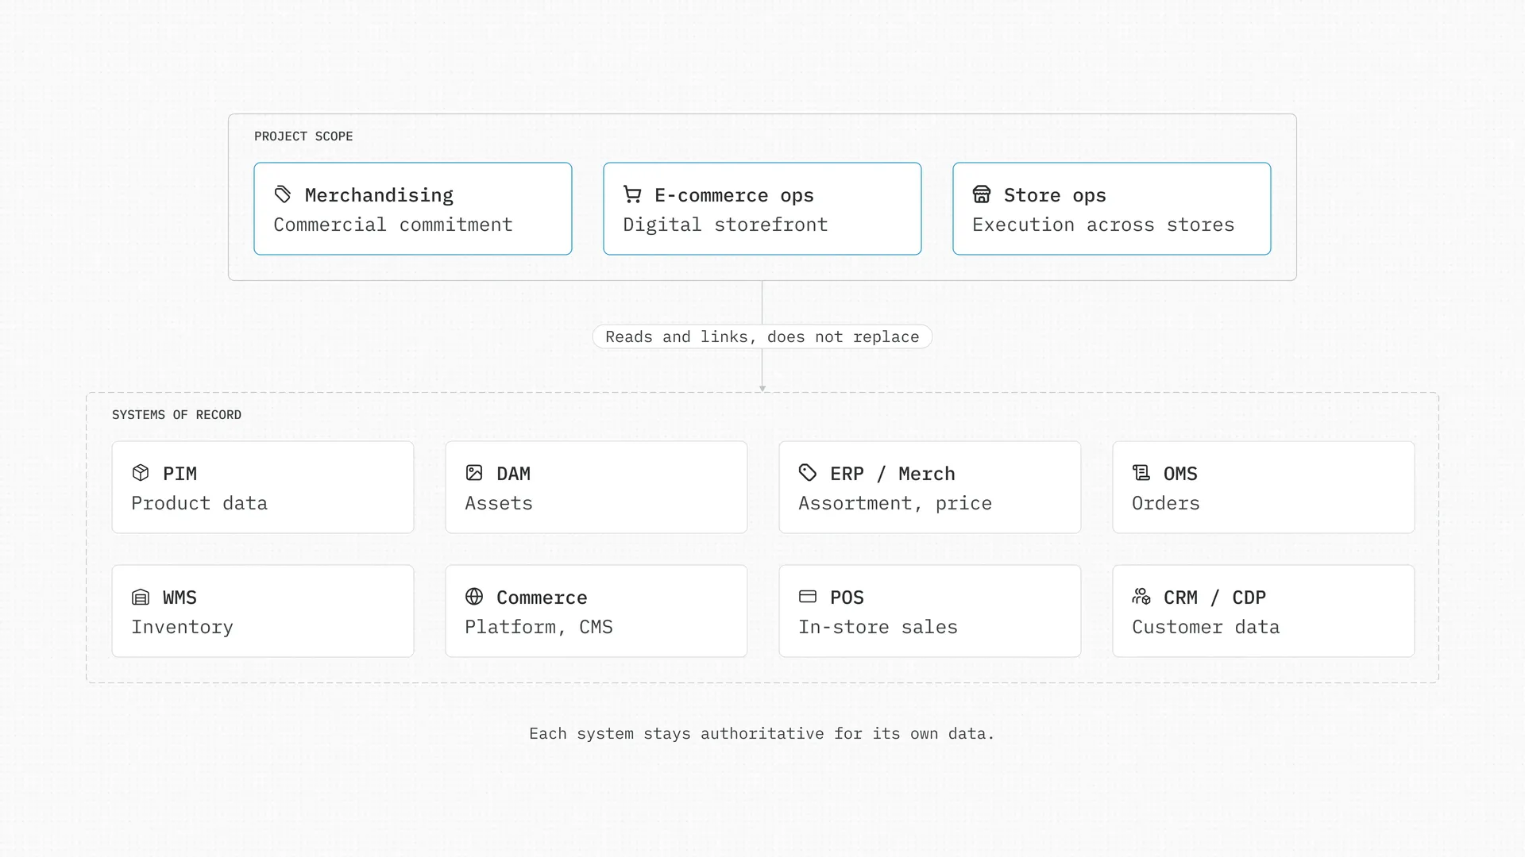Click the WMS title text

pos(180,598)
